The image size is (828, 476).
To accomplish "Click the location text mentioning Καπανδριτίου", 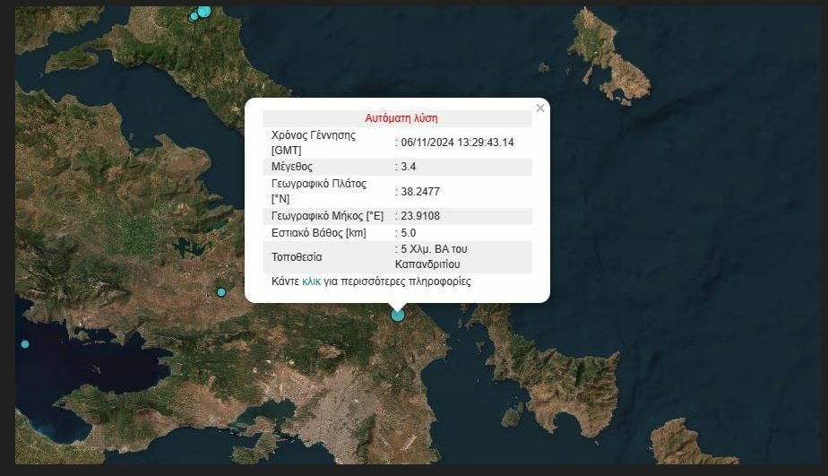I will 432,256.
